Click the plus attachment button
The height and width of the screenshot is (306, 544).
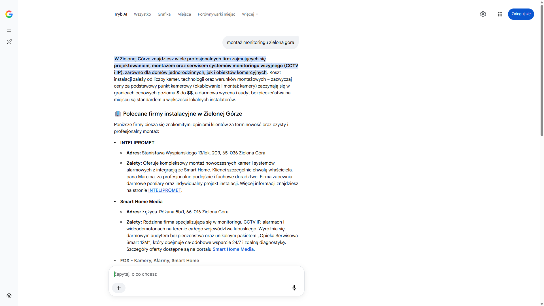tap(119, 288)
